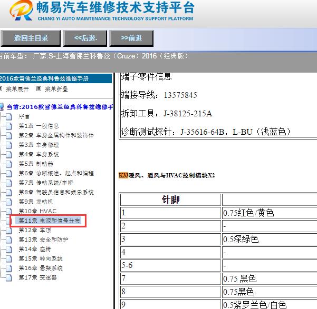Click the page icon beside 第12章 车顶
This screenshot has height=309, width=317.
[8, 230]
